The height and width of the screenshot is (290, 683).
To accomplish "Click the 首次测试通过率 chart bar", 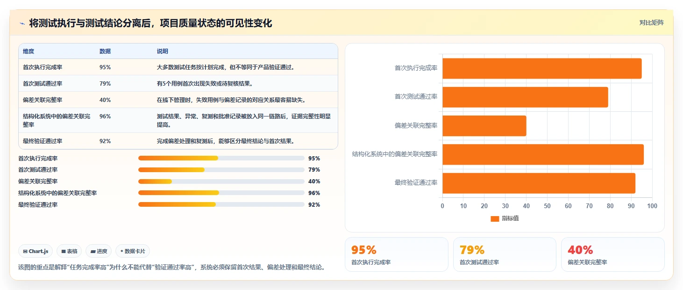I will pos(525,97).
